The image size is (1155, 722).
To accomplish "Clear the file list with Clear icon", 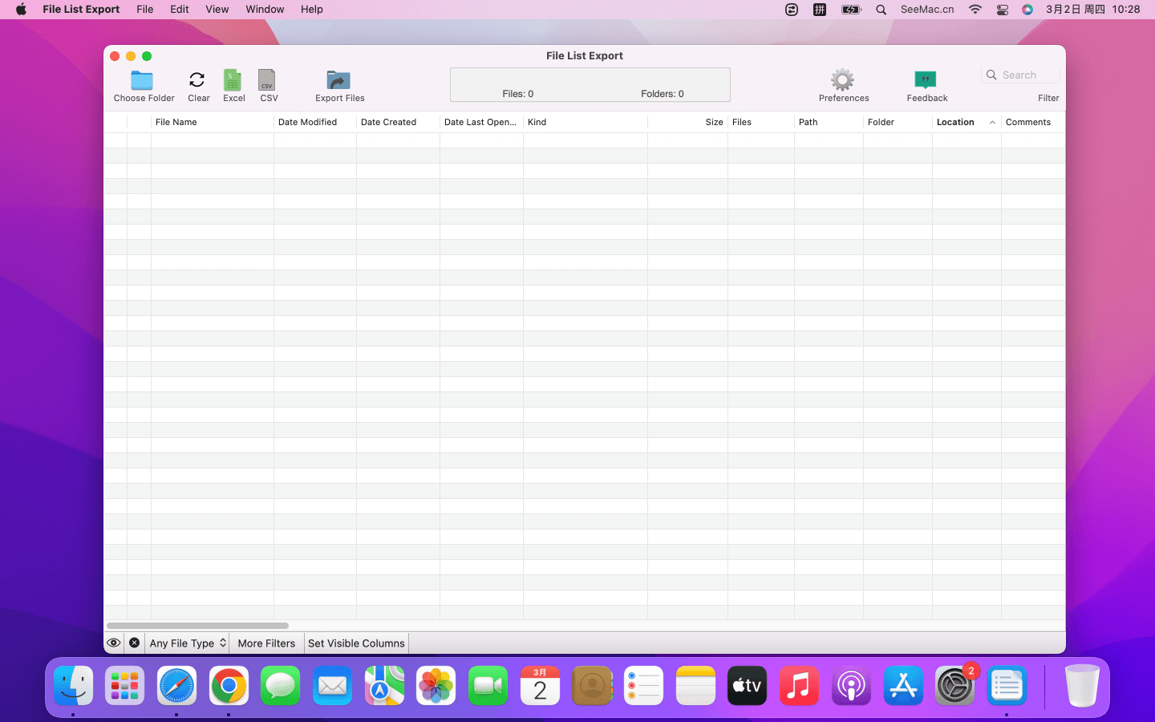I will tap(197, 80).
